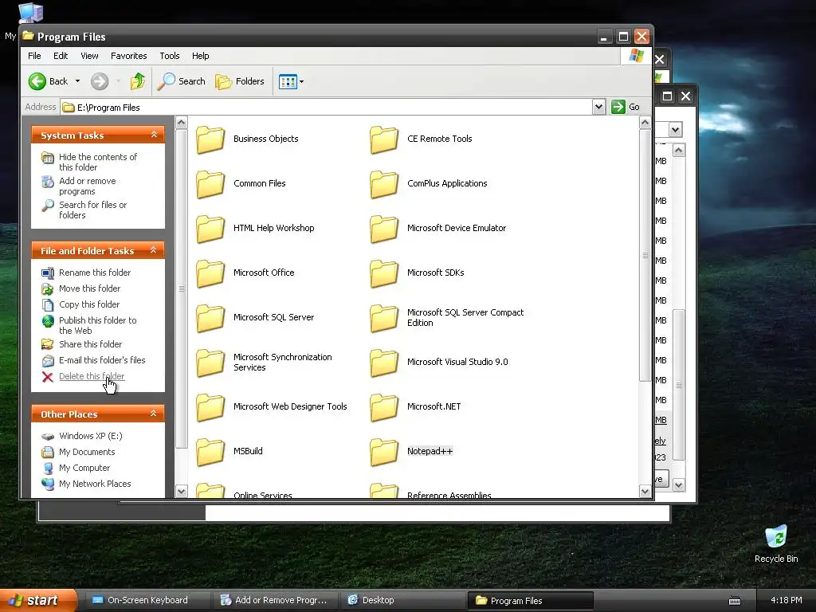This screenshot has height=612, width=816.
Task: Click Rename this folder link
Action: [x=94, y=273]
